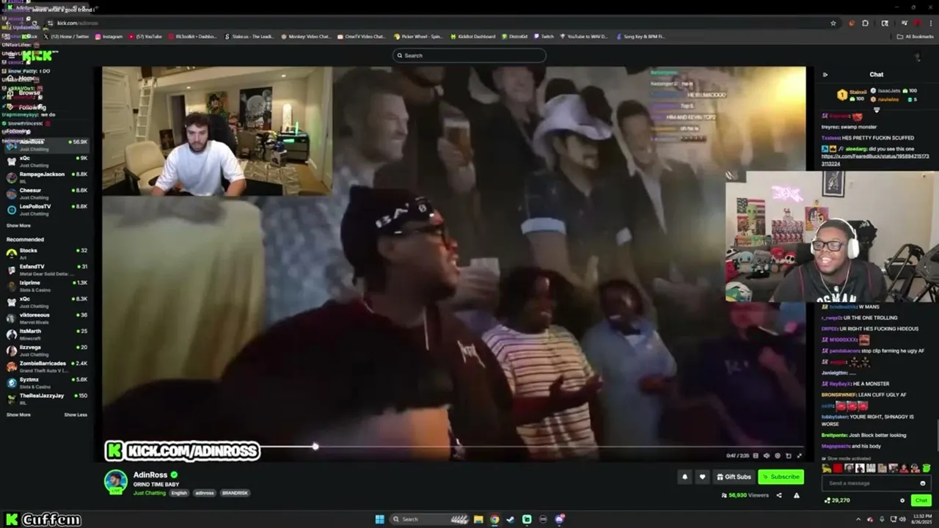Open Discord from the taskbar
The height and width of the screenshot is (528, 939).
point(560,519)
